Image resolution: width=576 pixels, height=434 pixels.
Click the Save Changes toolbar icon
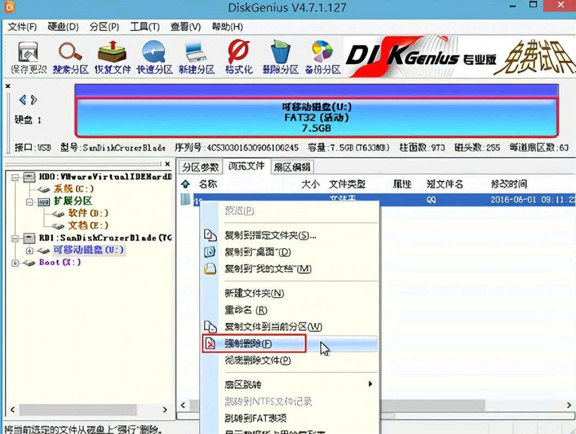click(28, 52)
